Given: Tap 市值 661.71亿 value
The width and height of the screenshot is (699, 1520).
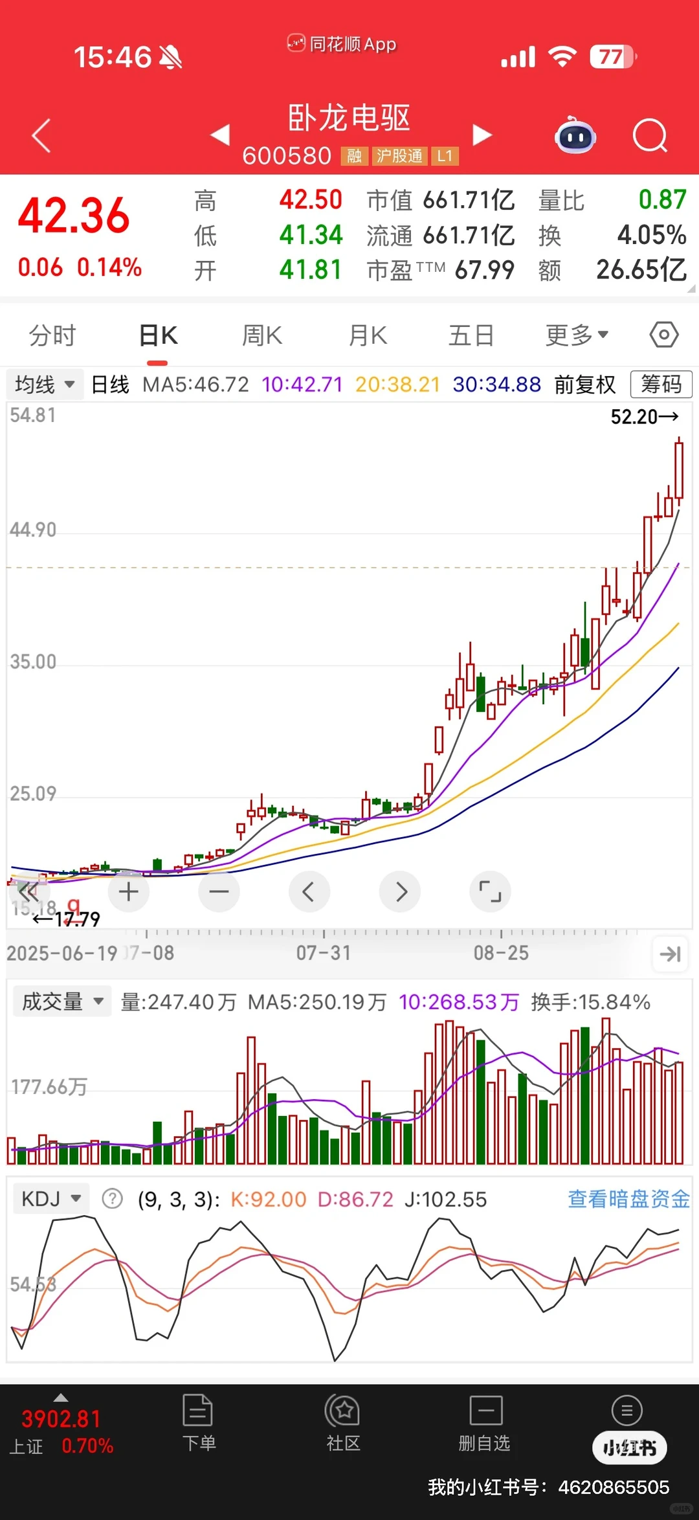Looking at the screenshot, I should [441, 200].
